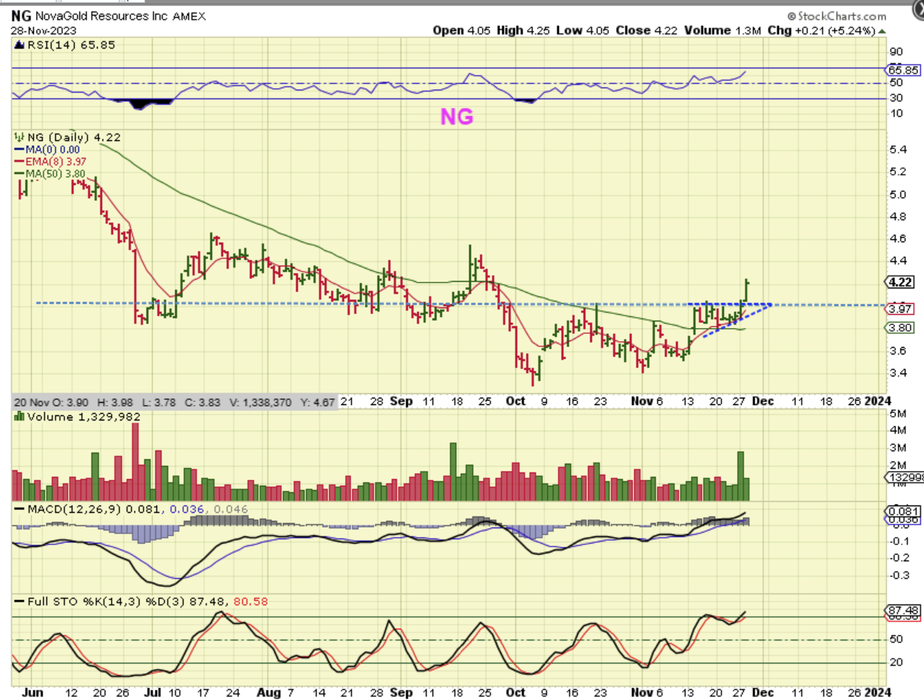Click the Low 4.05 value in header
The width and height of the screenshot is (924, 700).
pyautogui.click(x=582, y=30)
